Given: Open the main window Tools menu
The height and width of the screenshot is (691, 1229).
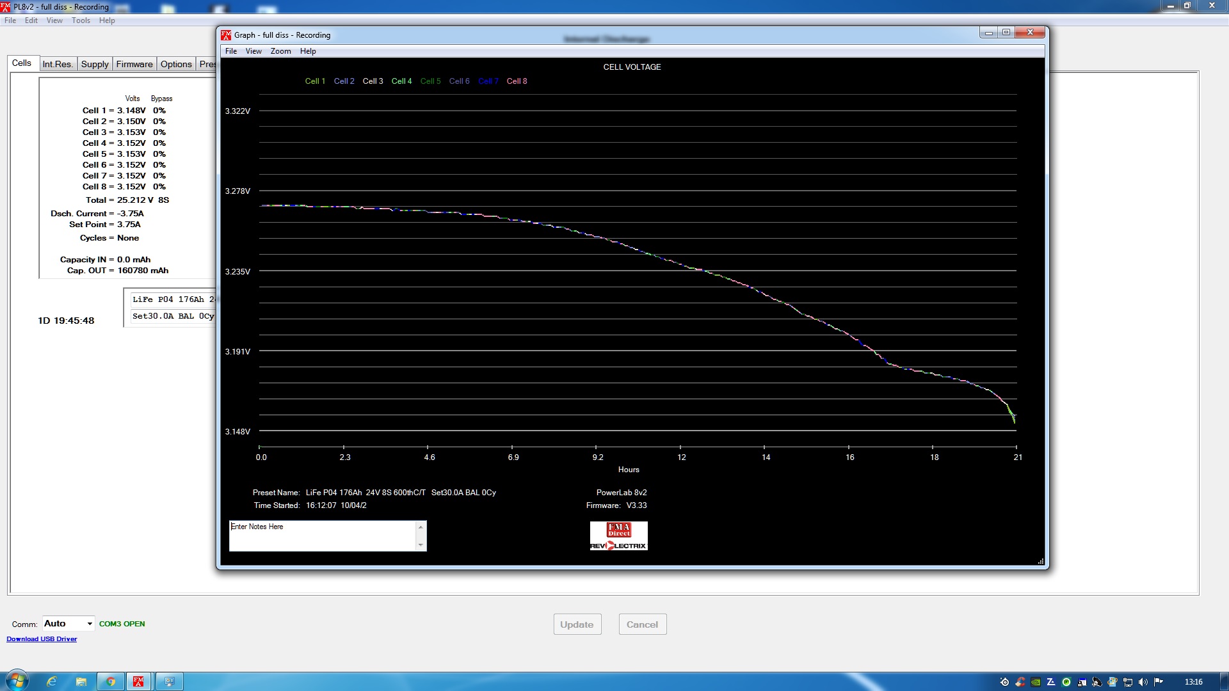Looking at the screenshot, I should pos(81,20).
